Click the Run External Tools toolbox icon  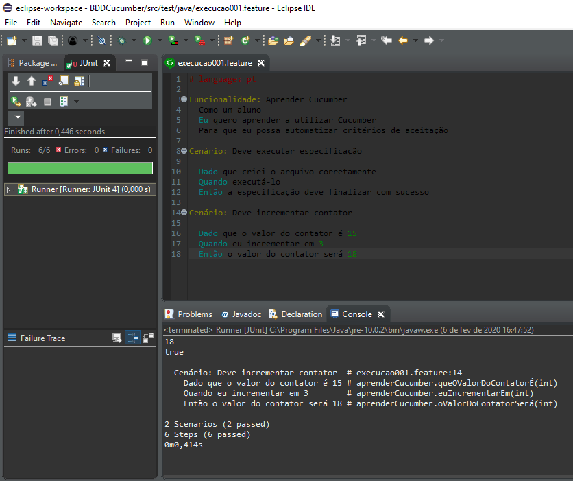click(199, 40)
